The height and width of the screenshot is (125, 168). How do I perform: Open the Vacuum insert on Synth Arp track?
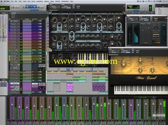coord(35,84)
